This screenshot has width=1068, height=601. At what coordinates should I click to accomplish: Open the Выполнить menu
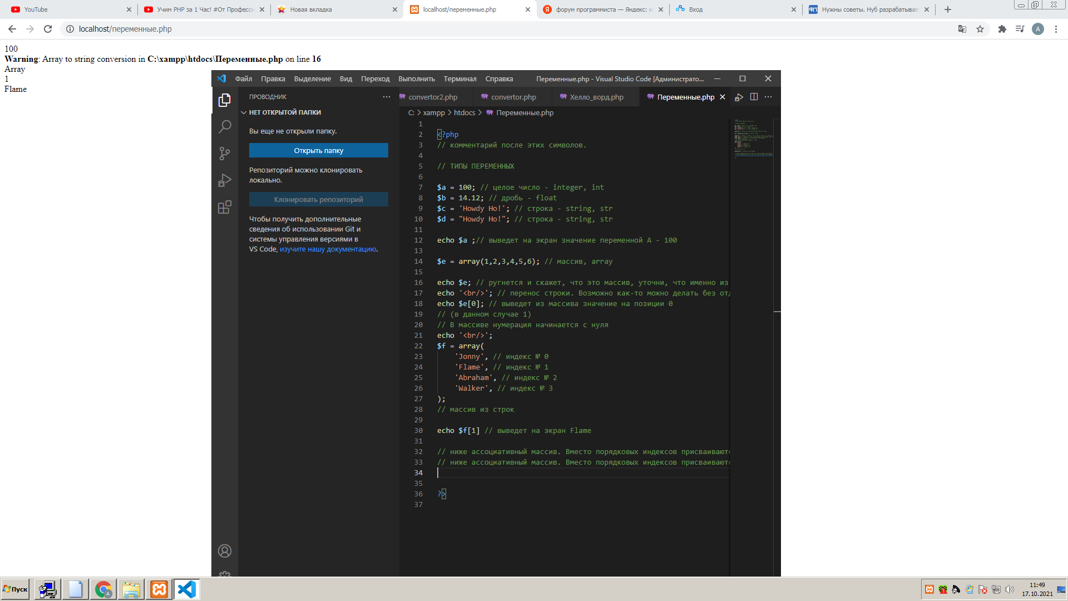[x=417, y=79]
